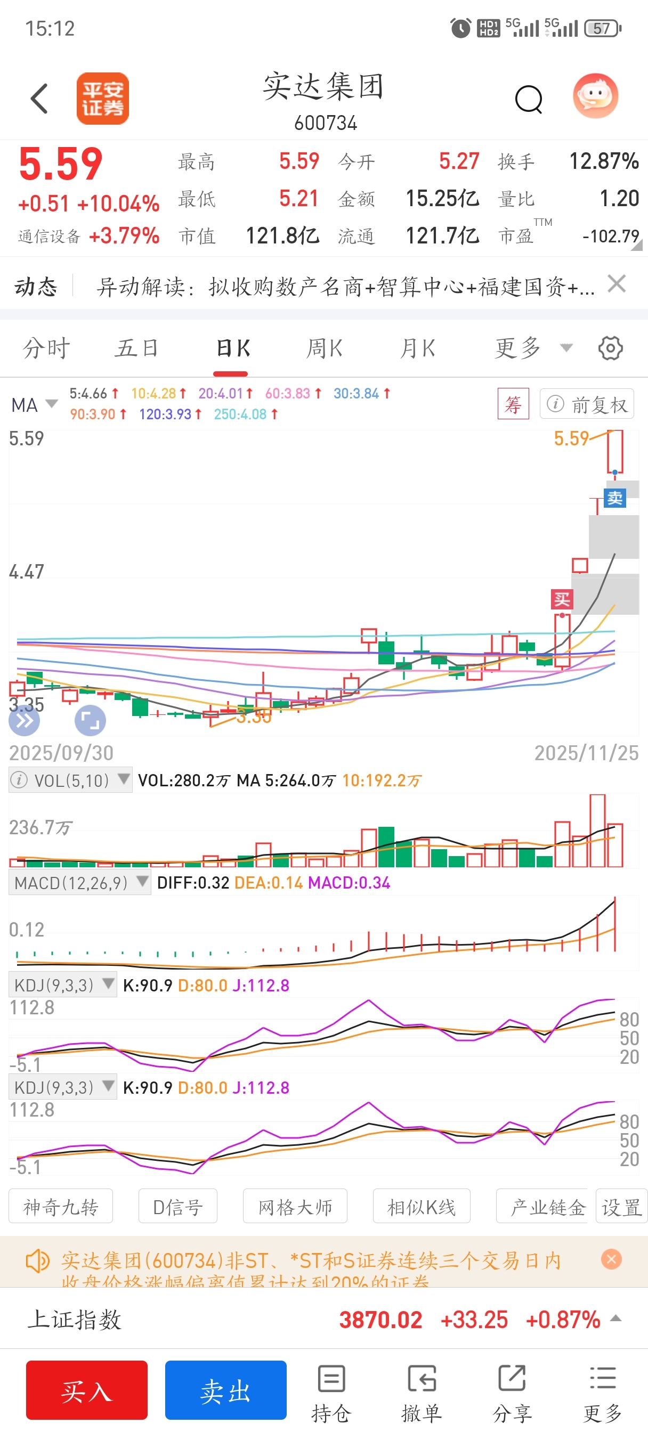Viewport: 648px width, 1432px height.
Task: Open the second KDJ(9,3,3) dropdown
Action: (x=62, y=1087)
